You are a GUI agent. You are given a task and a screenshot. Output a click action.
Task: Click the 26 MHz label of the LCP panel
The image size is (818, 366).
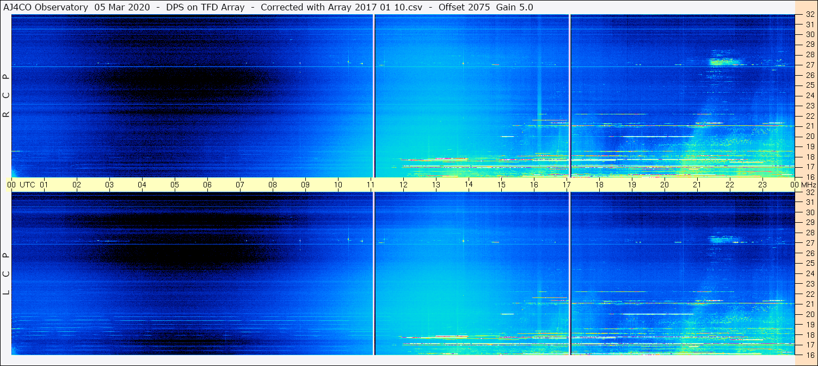click(x=810, y=253)
